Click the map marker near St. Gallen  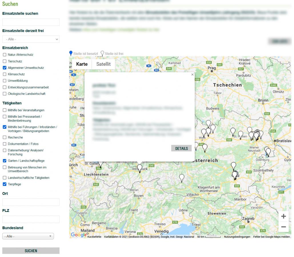tap(101, 165)
